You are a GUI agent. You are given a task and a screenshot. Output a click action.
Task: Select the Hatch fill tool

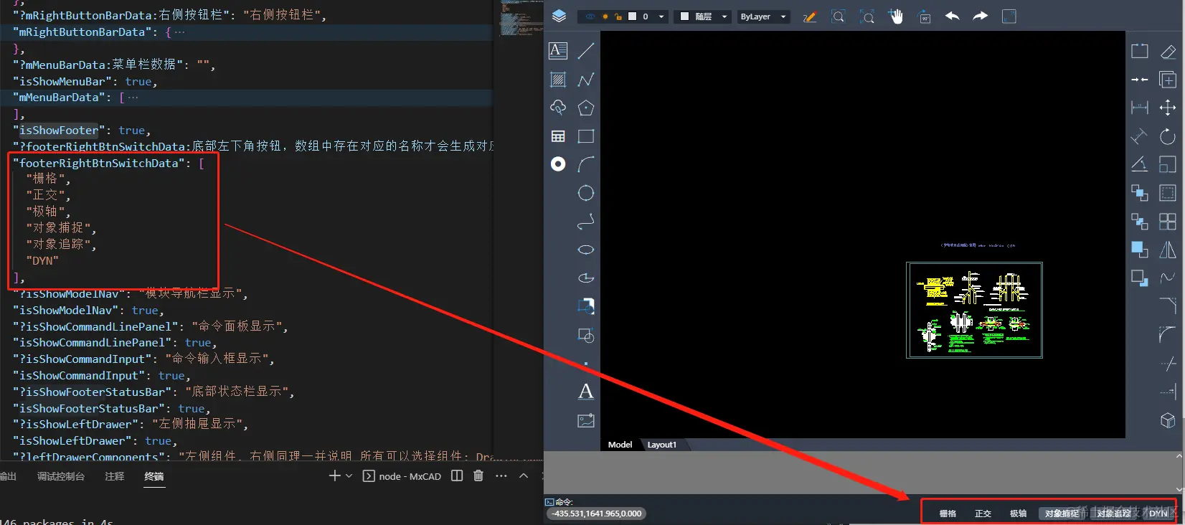point(558,80)
